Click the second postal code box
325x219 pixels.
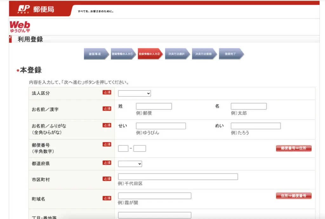click(x=139, y=148)
